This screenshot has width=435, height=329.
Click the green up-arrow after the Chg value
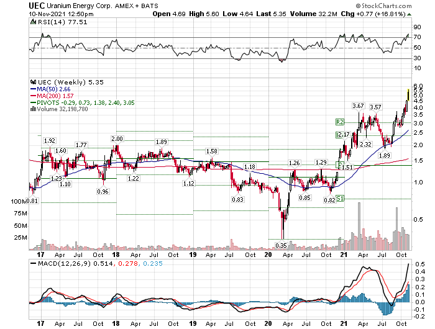click(x=409, y=14)
